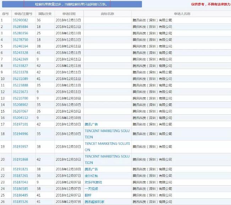Open application number 35231089
This screenshot has height=205, width=231.
(20, 79)
